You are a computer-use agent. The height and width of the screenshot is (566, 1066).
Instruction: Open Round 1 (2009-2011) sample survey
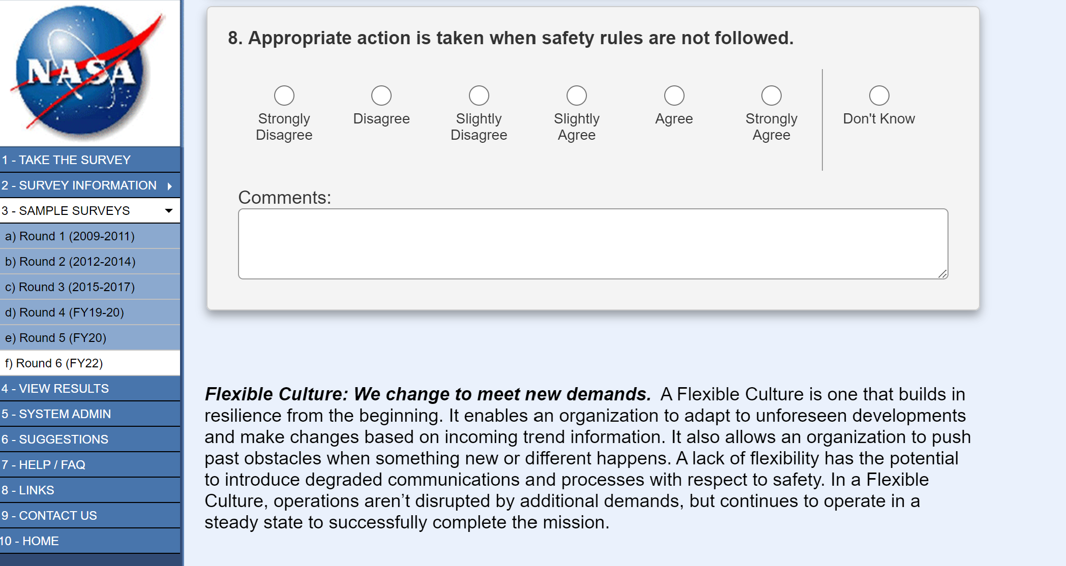(70, 236)
